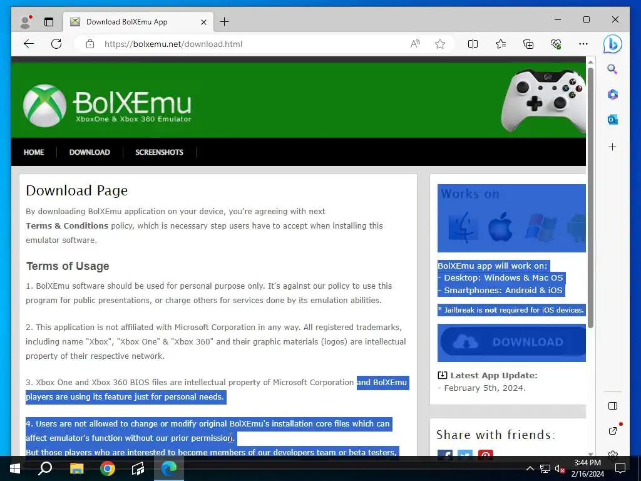
Task: Share on Facebook icon
Action: [x=445, y=455]
